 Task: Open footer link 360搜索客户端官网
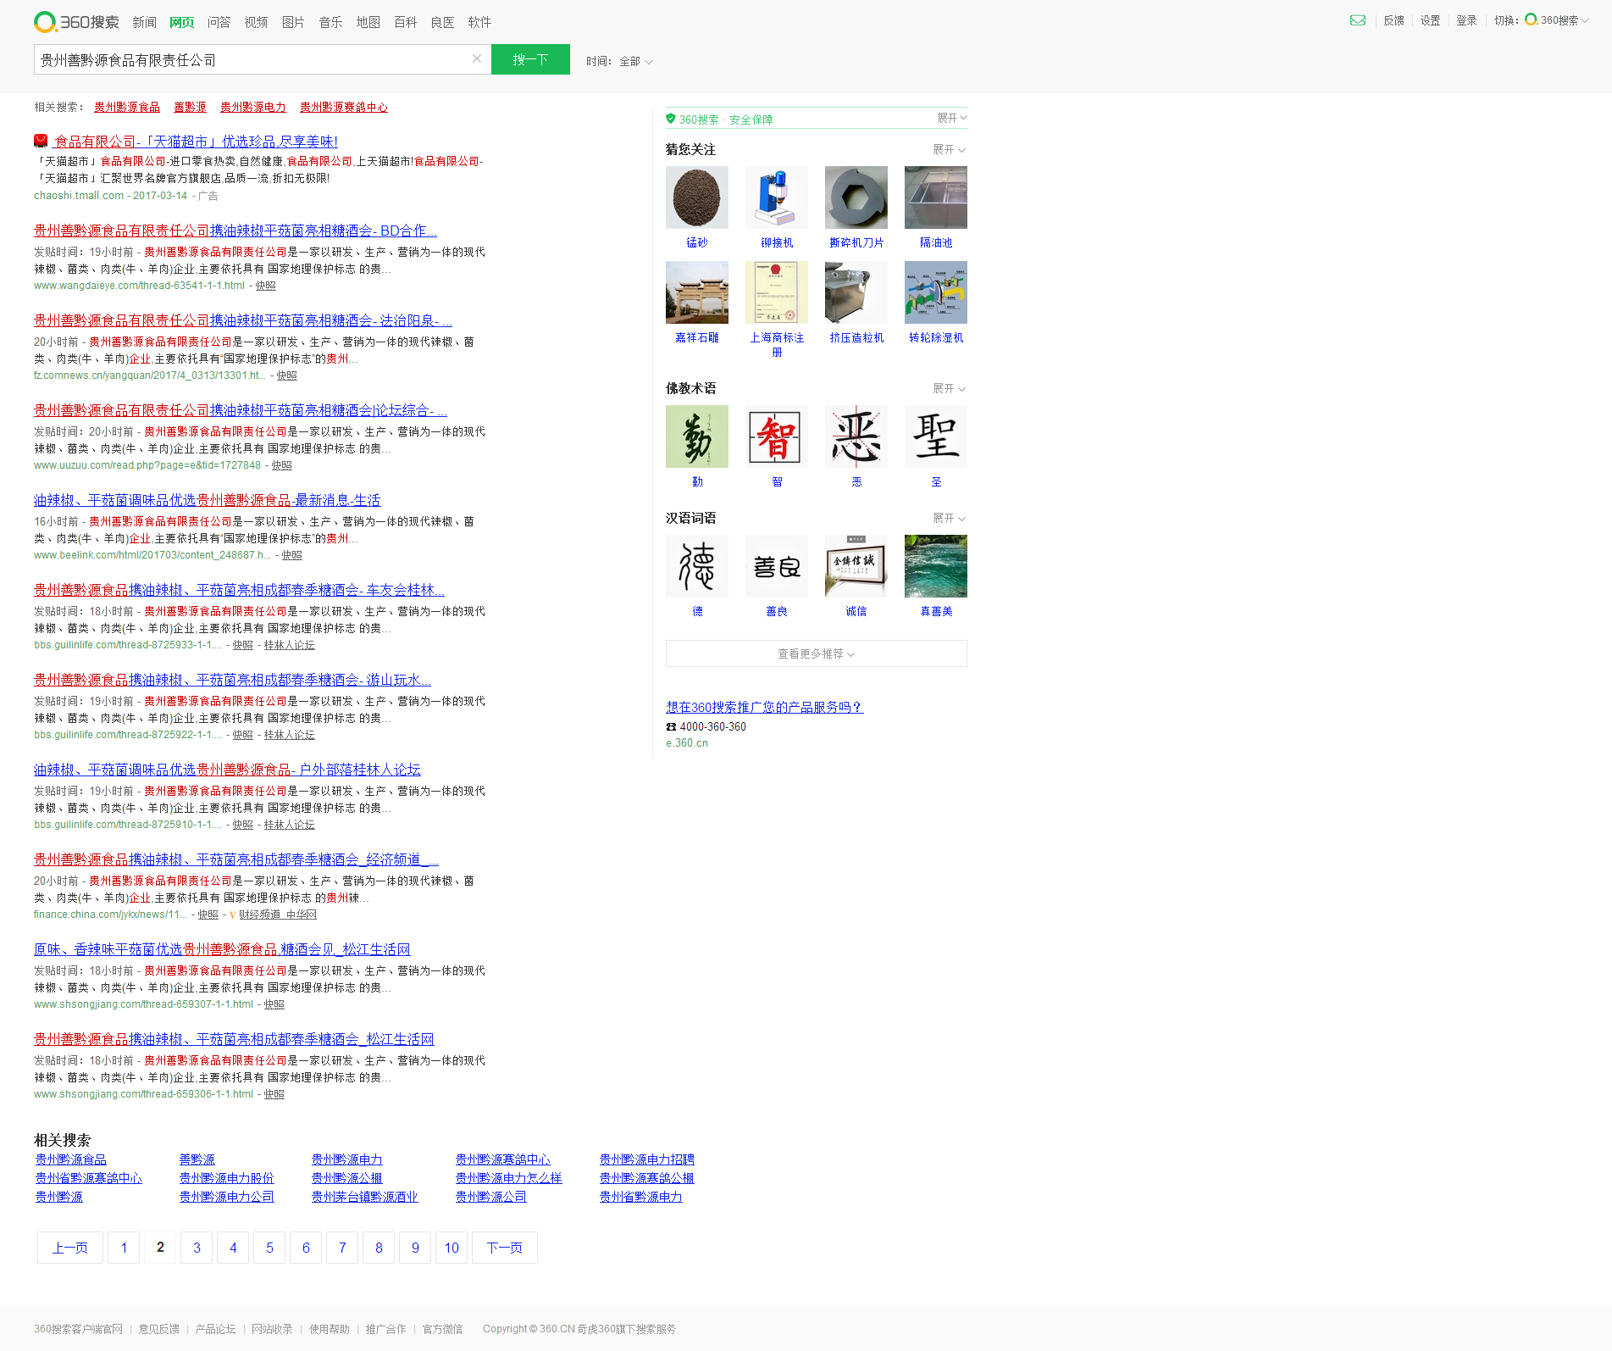point(78,1329)
